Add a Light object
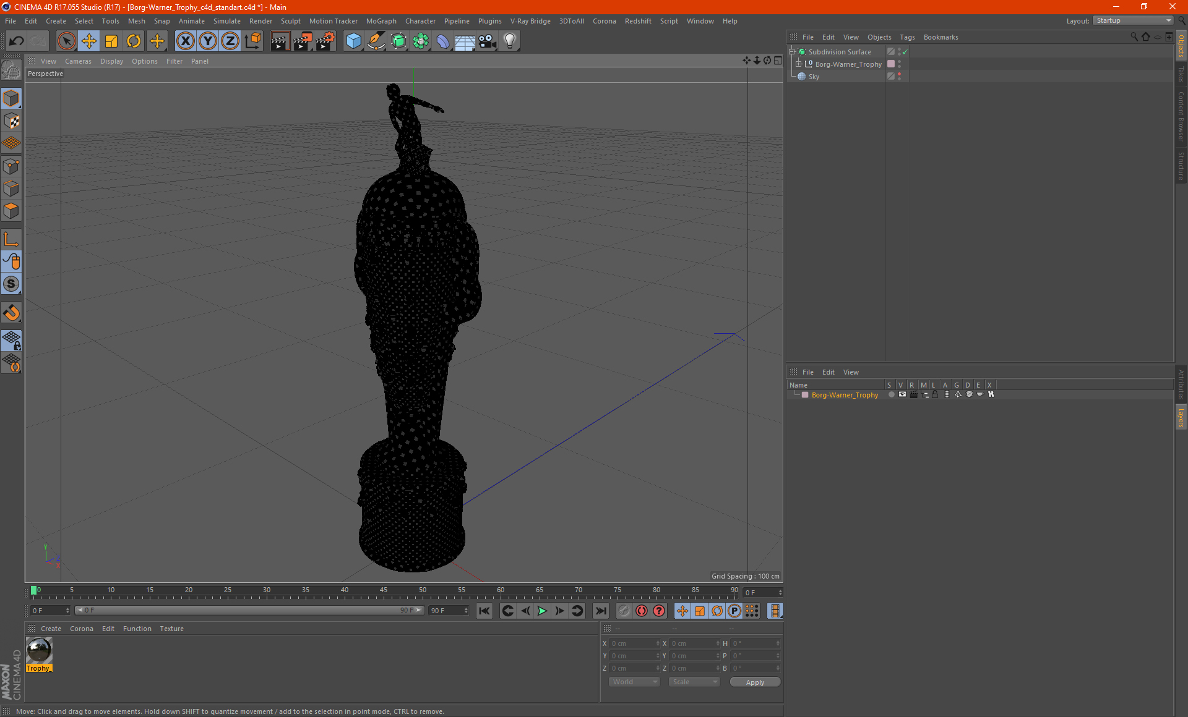The height and width of the screenshot is (717, 1188). (x=510, y=41)
